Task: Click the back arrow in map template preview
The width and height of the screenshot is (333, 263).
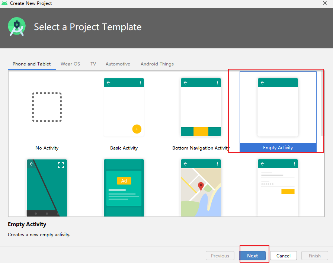Action: click(185, 164)
